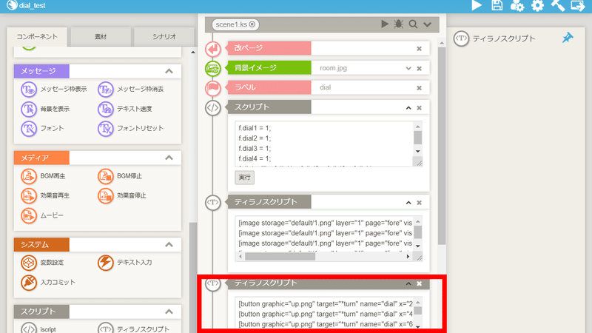Expand the scene toolbar chevron menu
The image size is (592, 333).
(427, 24)
